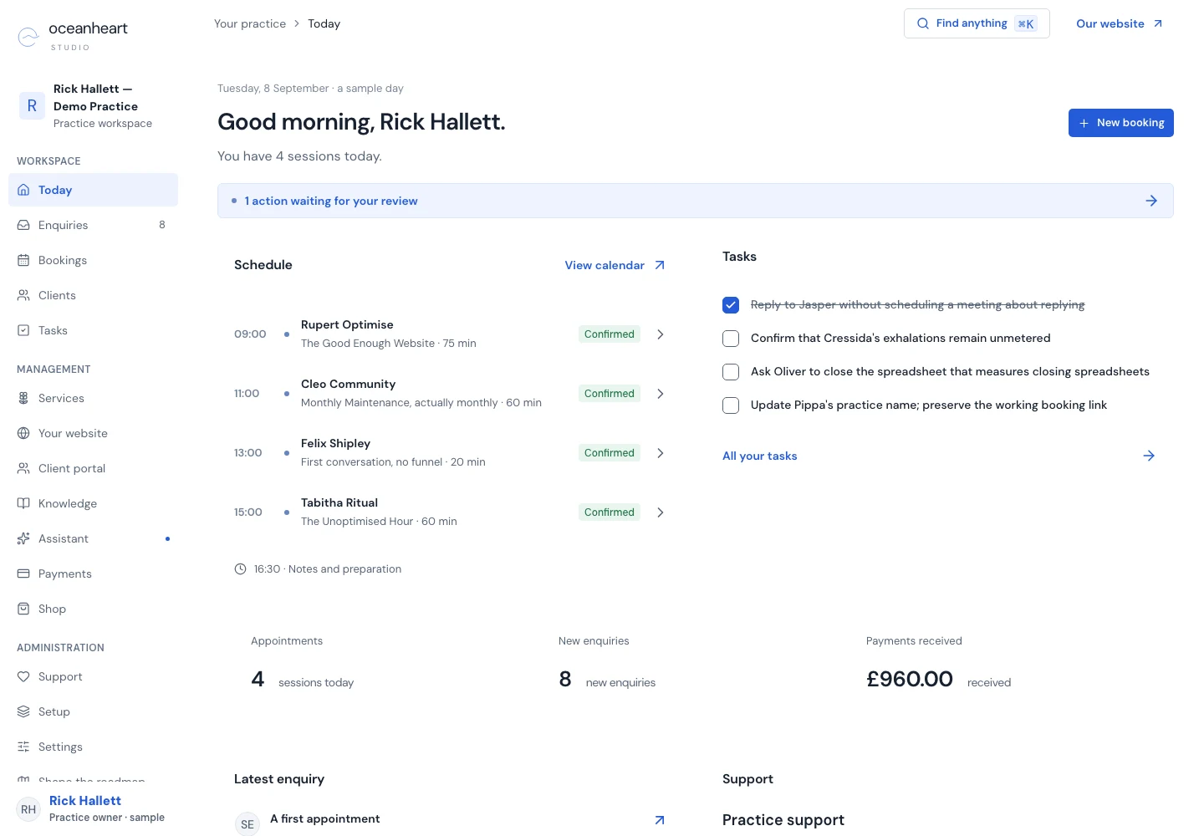Viewport: 1204px width, 836px height.
Task: Mark Update Pippa's practice name task done
Action: [x=731, y=405]
